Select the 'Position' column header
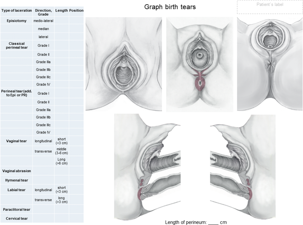 click(x=76, y=11)
